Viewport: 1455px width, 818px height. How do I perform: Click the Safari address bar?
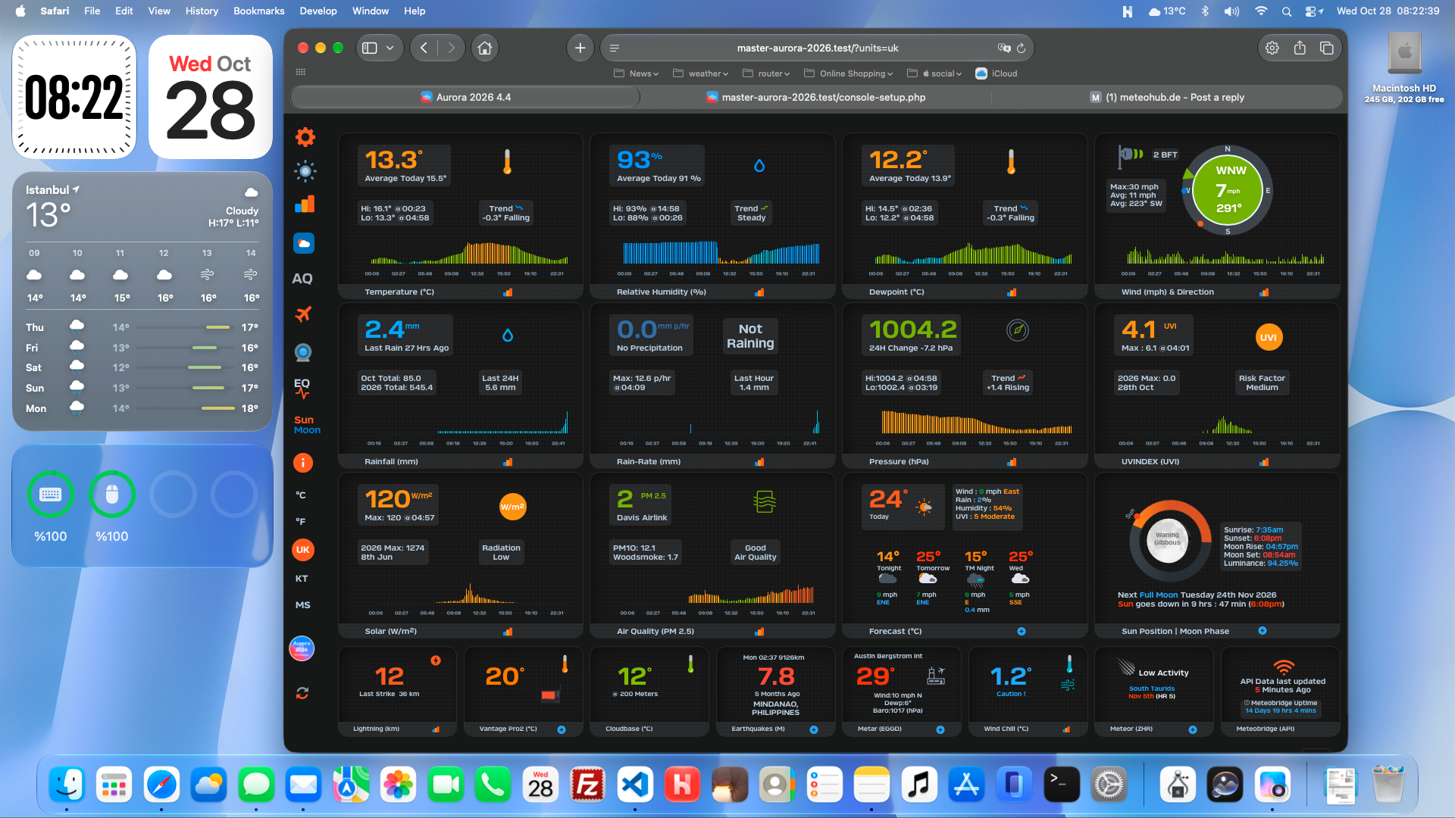pos(817,48)
